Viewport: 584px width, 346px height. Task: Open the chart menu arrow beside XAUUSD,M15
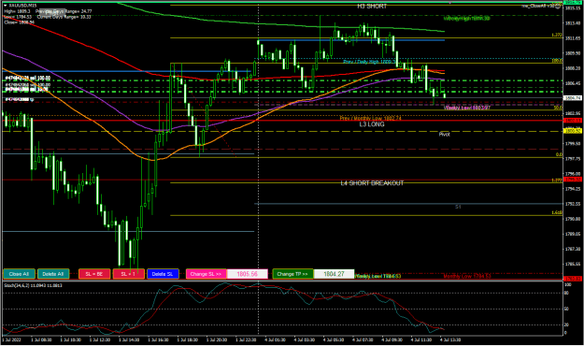(x=6, y=6)
